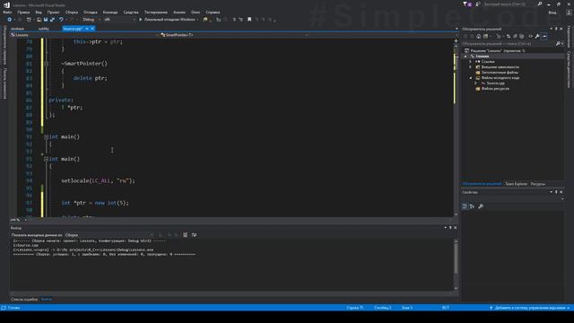Select the Файлы ресурсов folder
The image size is (574, 323).
[x=495, y=89]
